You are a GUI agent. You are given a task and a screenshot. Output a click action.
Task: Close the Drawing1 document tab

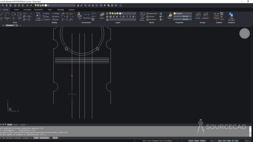[x=17, y=25]
